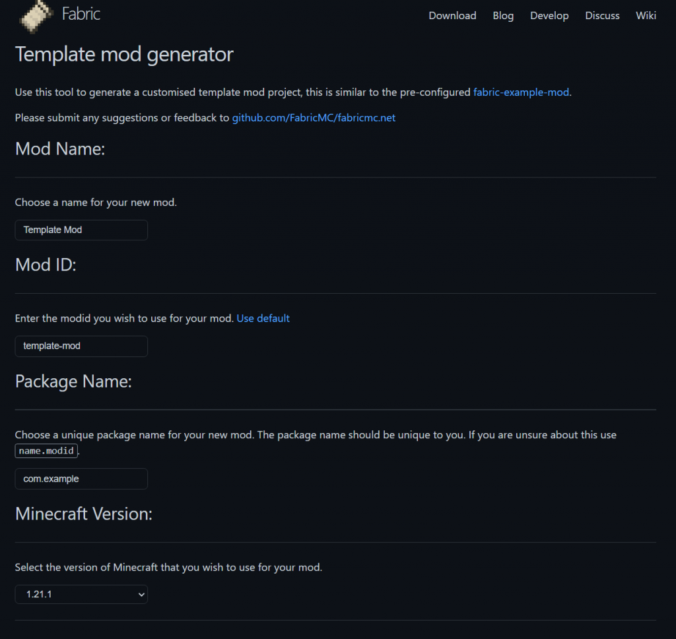
Task: Expand the Minecraft Version dropdown
Action: click(81, 595)
